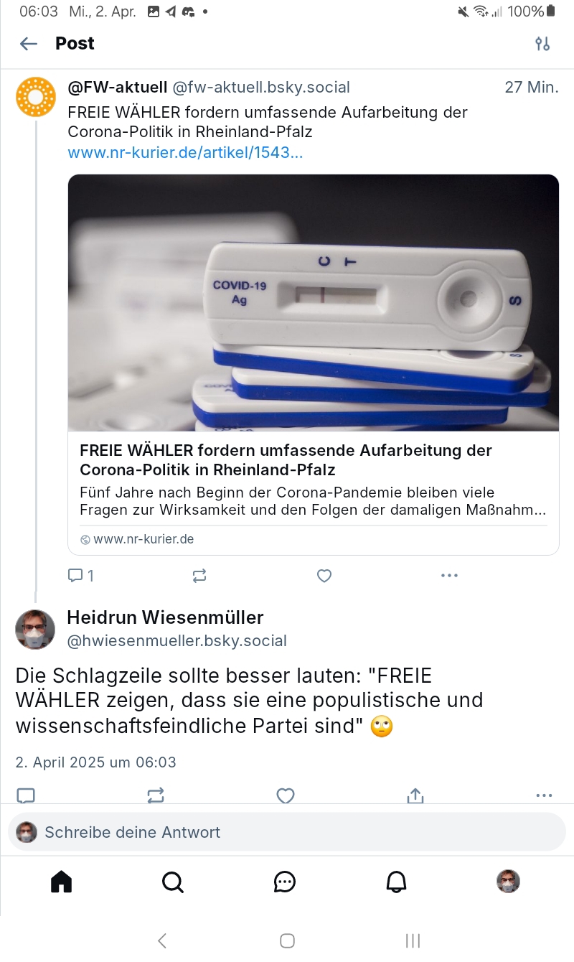Open thread view settings icon
574x962 pixels.
point(542,44)
